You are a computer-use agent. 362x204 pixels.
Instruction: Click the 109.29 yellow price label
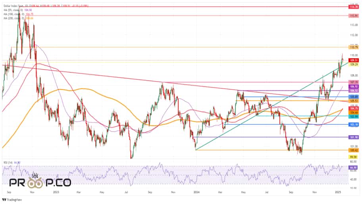tap(353, 64)
